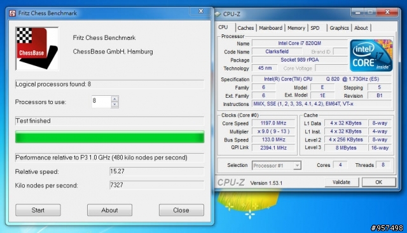The image size is (407, 233).
Task: Click the Stepping value 5
Action: [380, 88]
